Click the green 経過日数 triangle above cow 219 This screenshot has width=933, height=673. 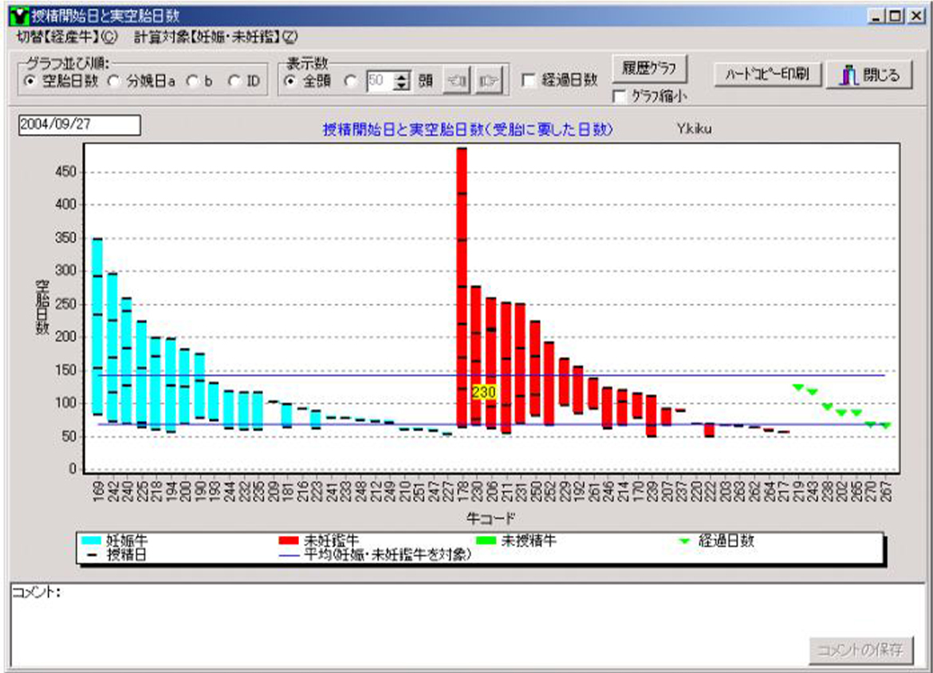(797, 387)
